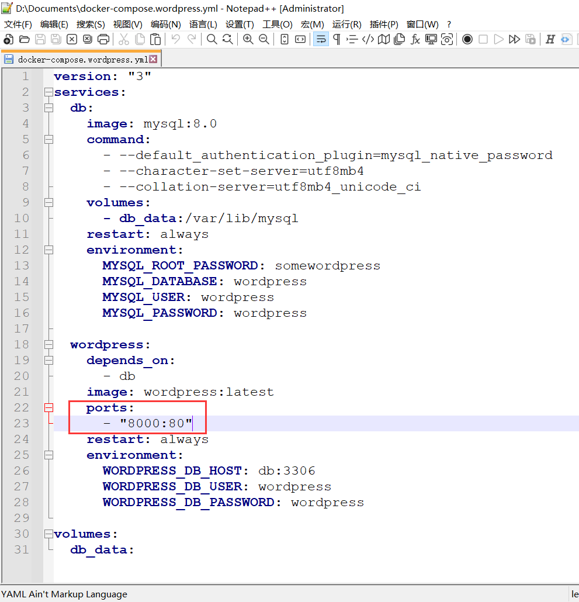Image resolution: width=579 pixels, height=602 pixels.
Task: Click the bold H plugin toolbar icon
Action: [x=550, y=39]
